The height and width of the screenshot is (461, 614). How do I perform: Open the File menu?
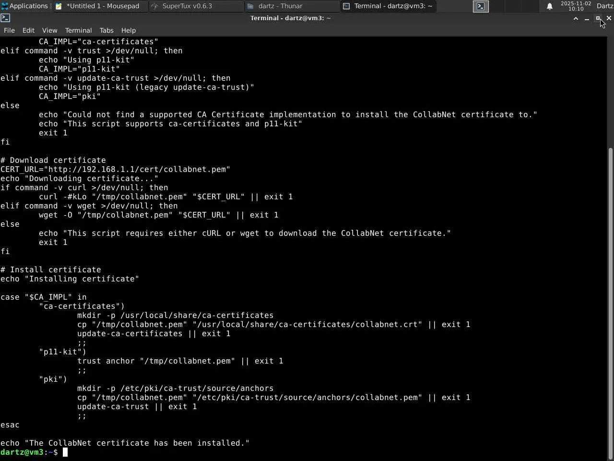click(x=9, y=30)
